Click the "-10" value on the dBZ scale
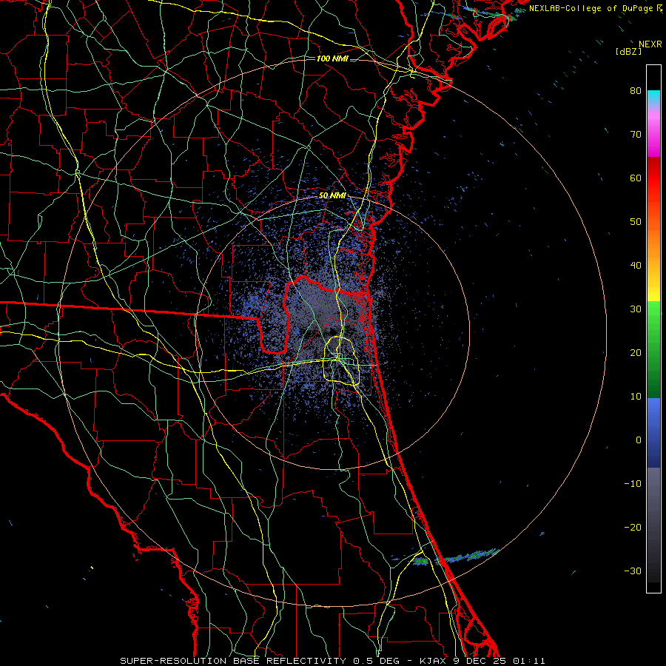This screenshot has width=666, height=666. [x=633, y=484]
